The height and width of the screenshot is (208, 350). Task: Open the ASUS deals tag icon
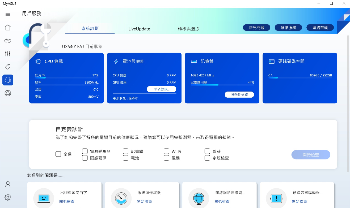8,67
